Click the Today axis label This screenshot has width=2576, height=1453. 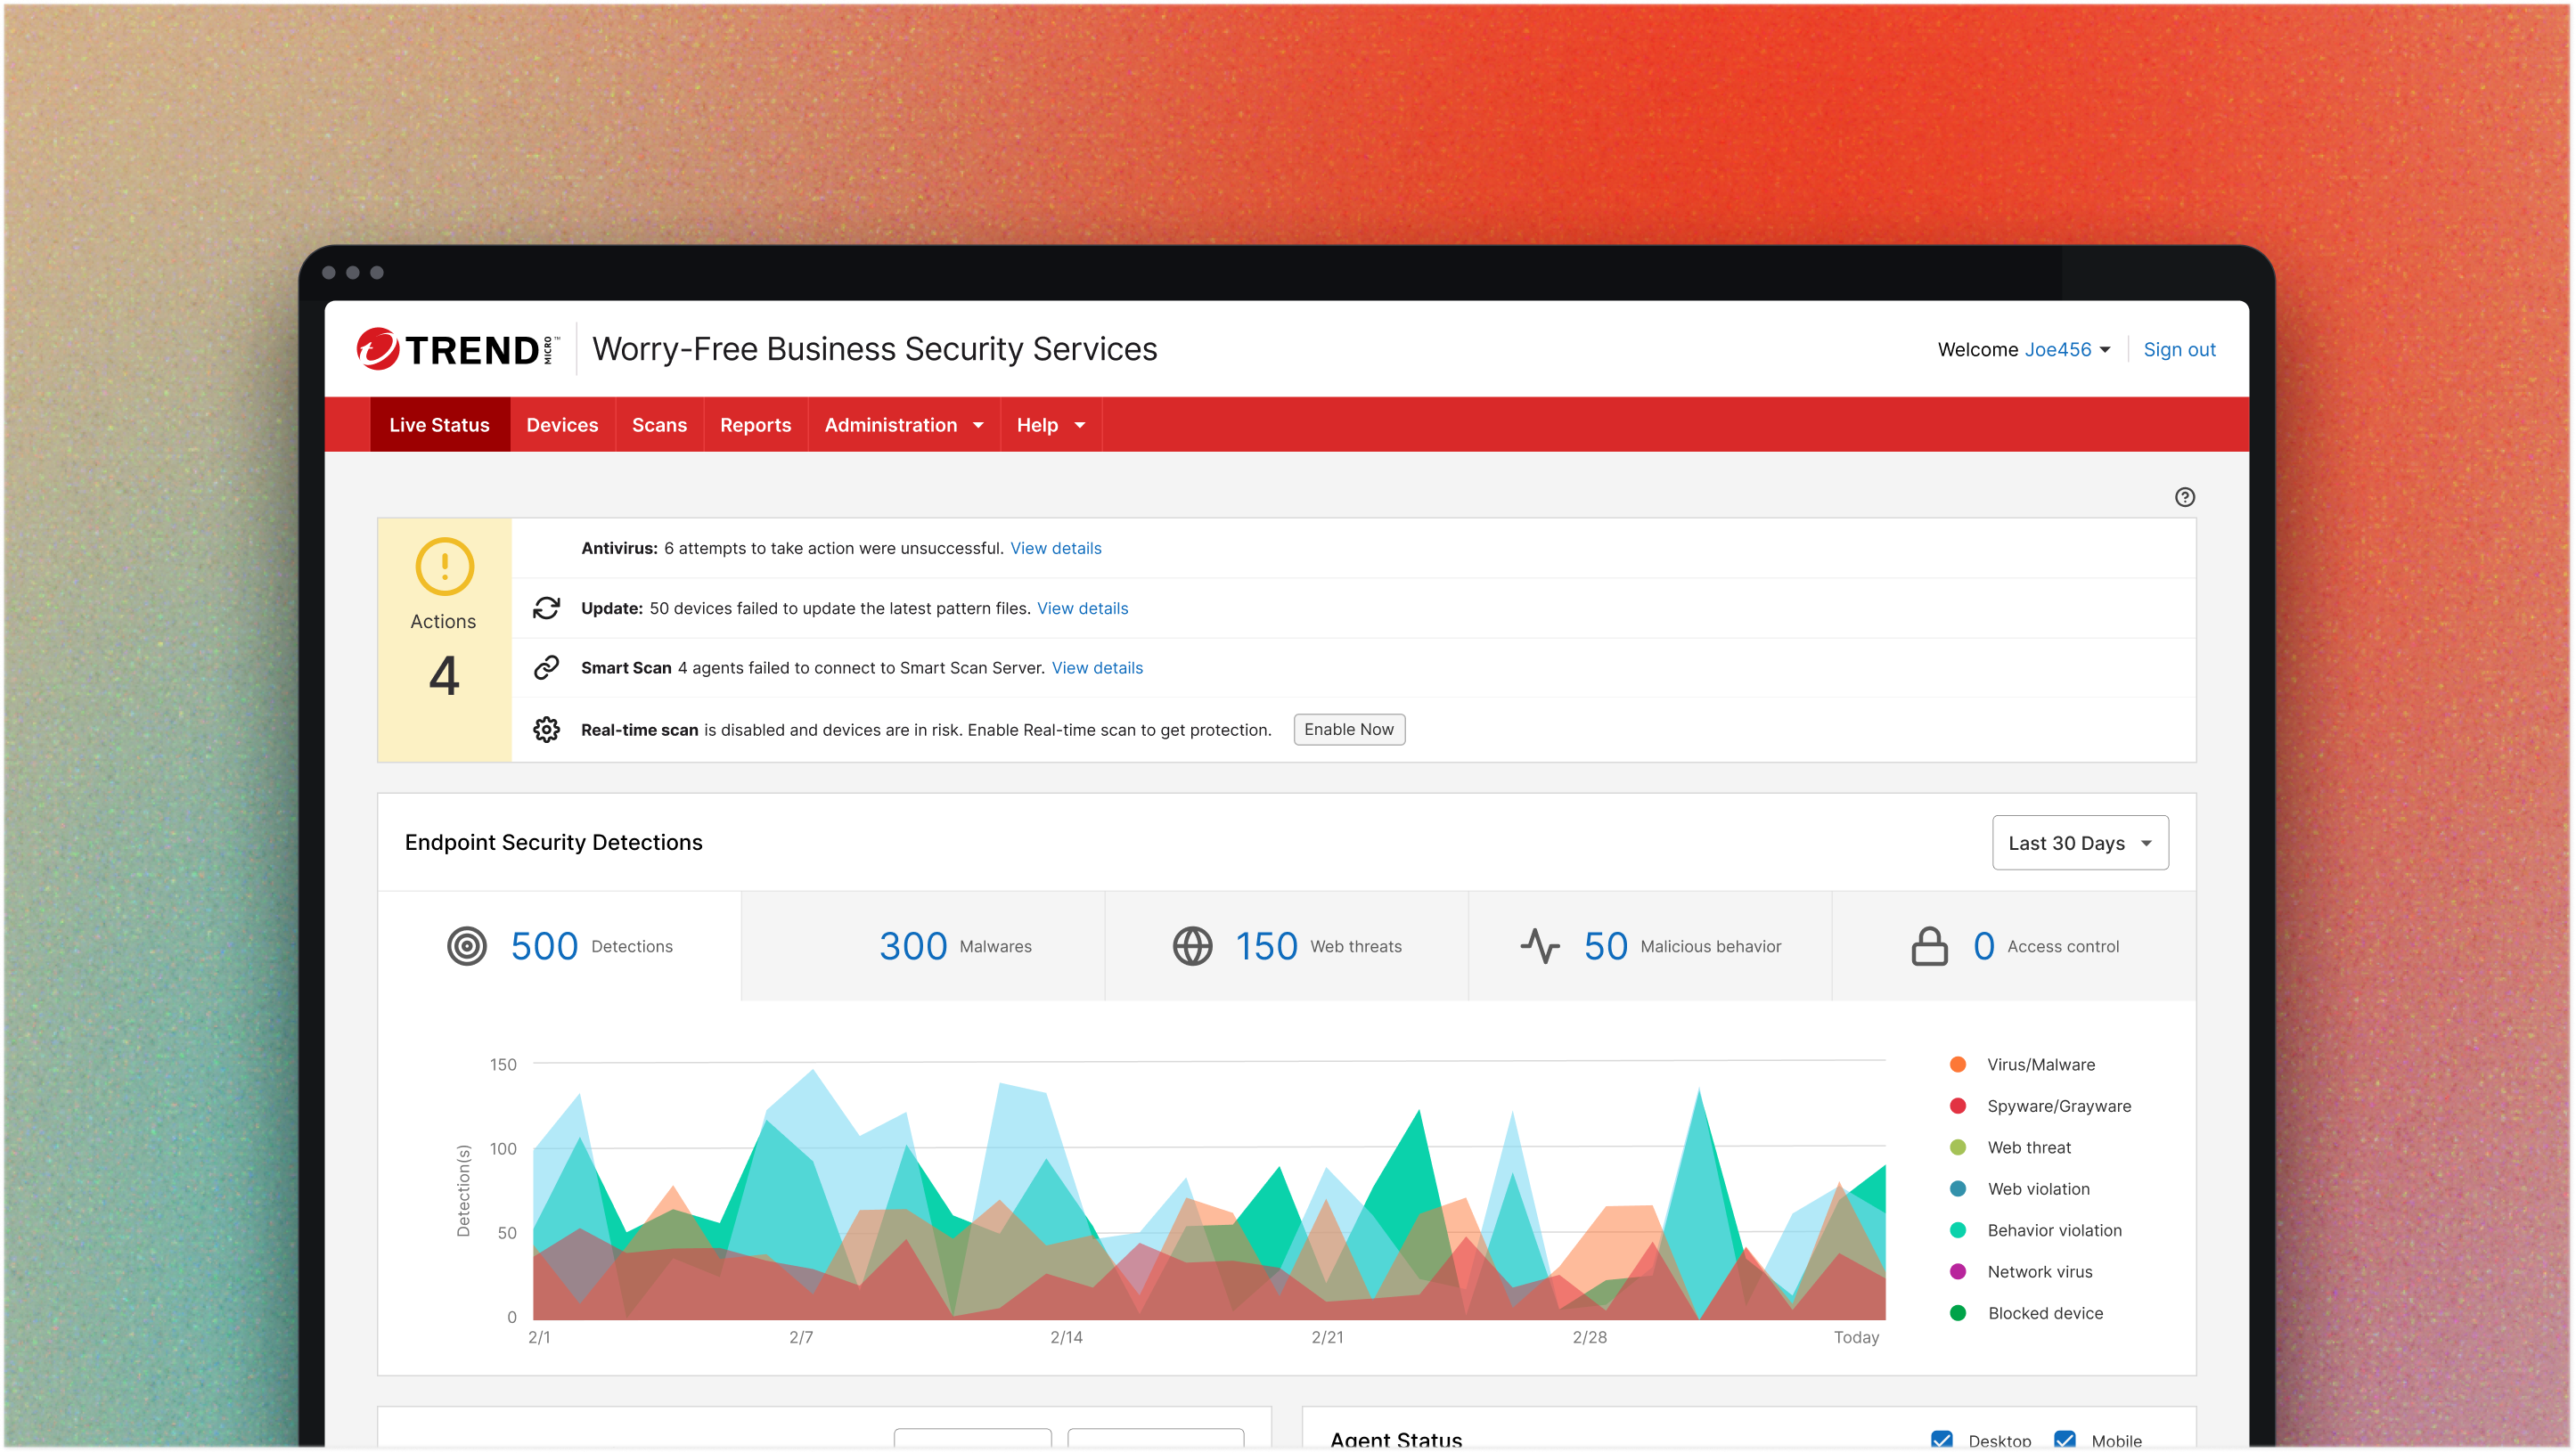click(x=1856, y=1337)
